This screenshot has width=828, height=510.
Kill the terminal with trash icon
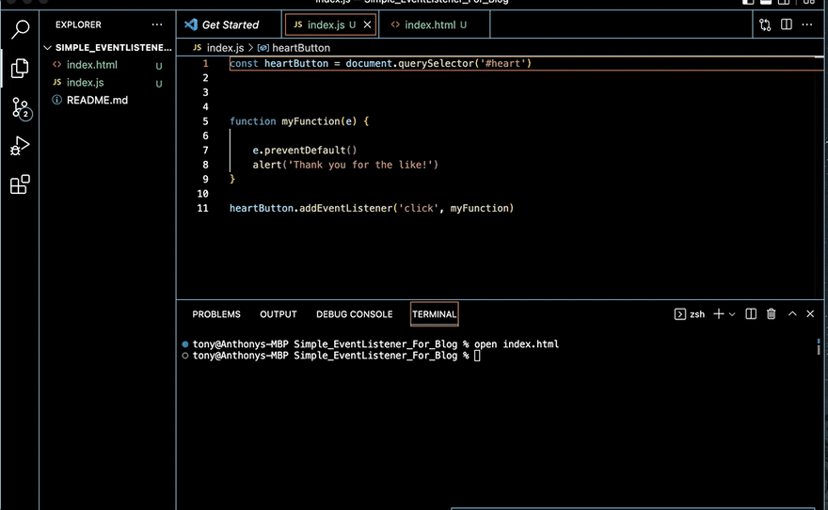coord(771,314)
